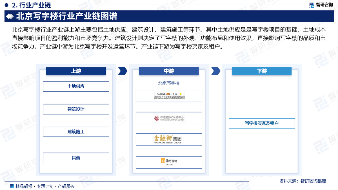338x190 pixels.
Task: Click the 其他 box in upstream column
Action: [76, 158]
